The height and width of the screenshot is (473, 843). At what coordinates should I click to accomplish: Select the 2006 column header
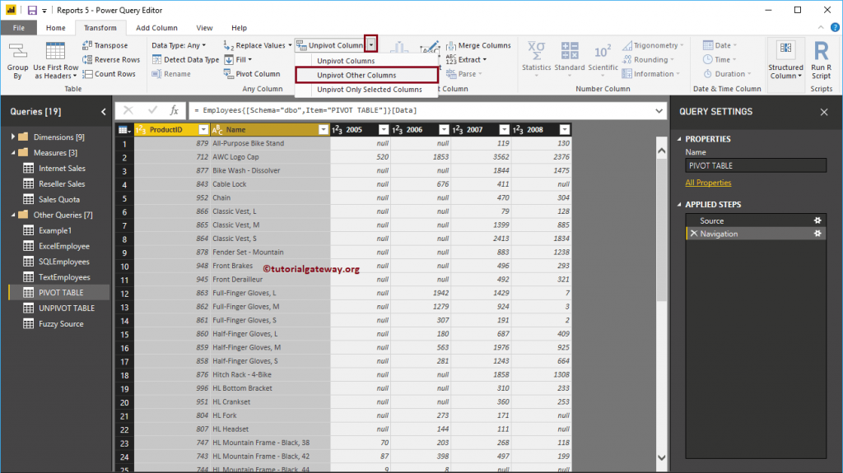pos(414,129)
